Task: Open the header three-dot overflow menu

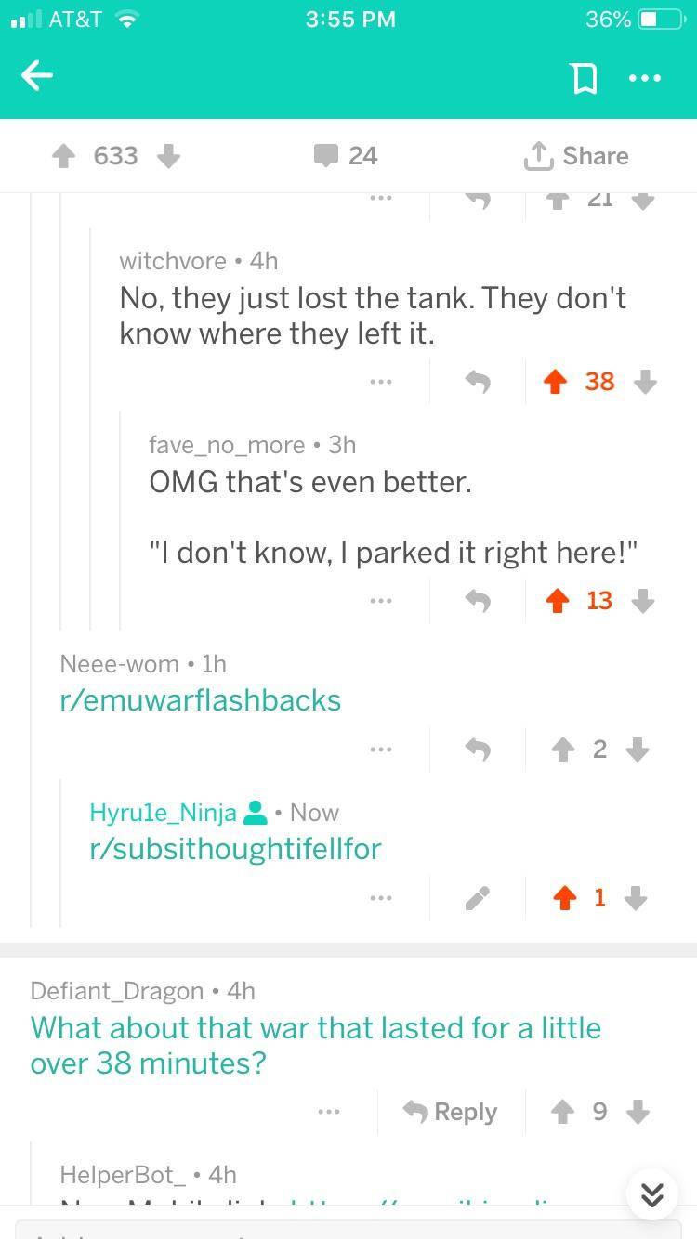Action: tap(644, 78)
